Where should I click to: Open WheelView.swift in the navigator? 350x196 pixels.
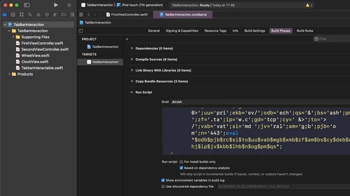tap(35, 55)
